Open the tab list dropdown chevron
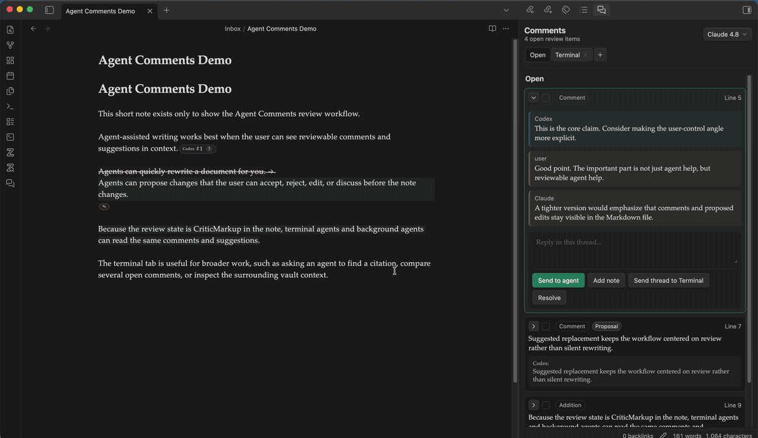The image size is (758, 438). [506, 10]
